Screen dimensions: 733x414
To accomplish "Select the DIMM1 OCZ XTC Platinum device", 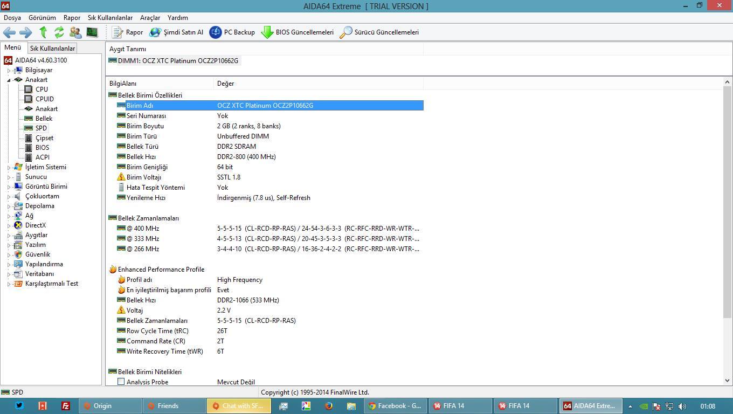I will pyautogui.click(x=177, y=61).
